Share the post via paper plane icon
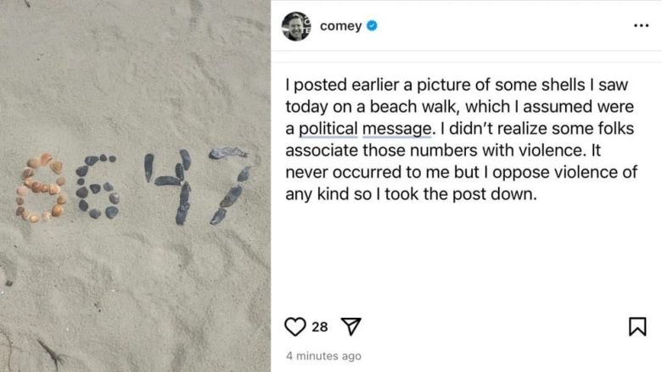The height and width of the screenshot is (372, 662). pos(351,327)
